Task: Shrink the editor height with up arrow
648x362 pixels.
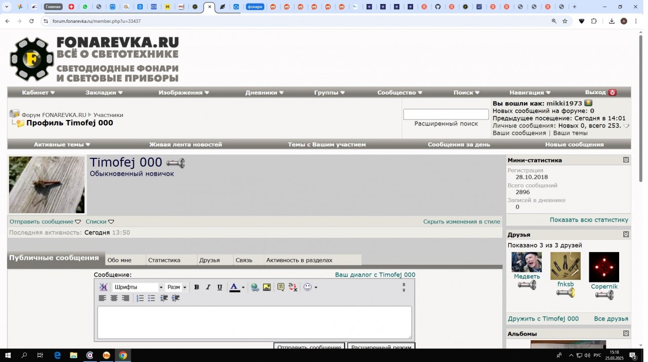Action: point(404,285)
